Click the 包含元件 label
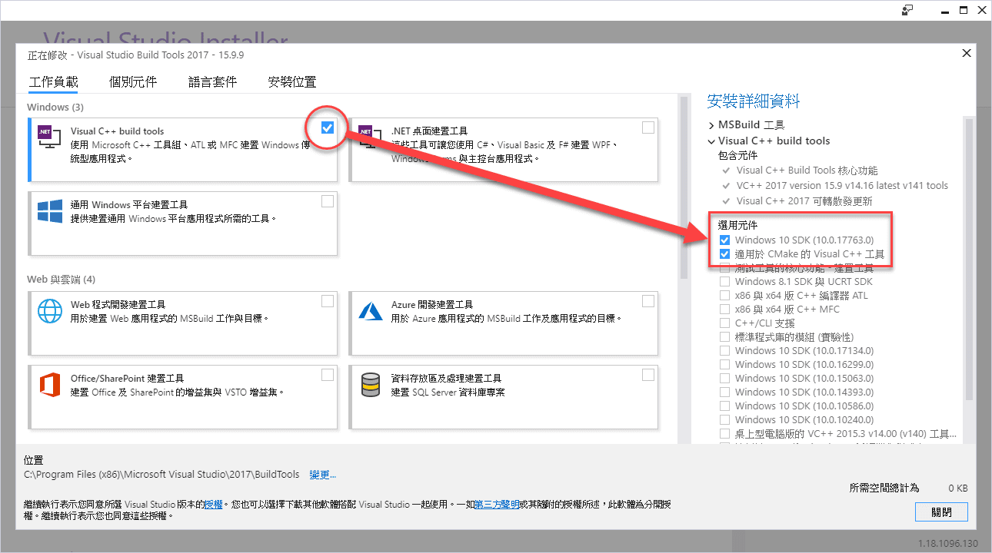This screenshot has height=553, width=992. tap(737, 156)
